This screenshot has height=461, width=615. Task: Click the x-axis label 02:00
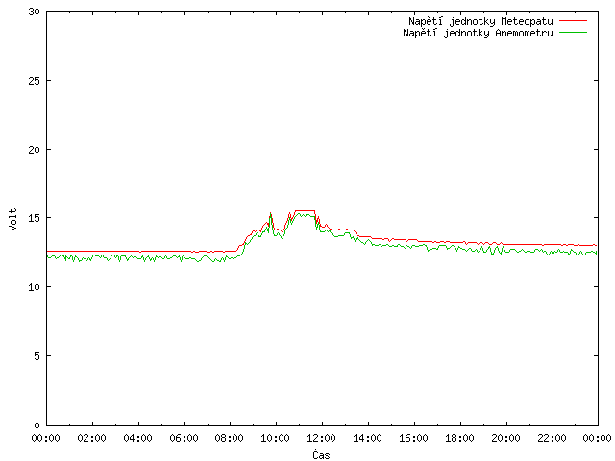(x=92, y=438)
